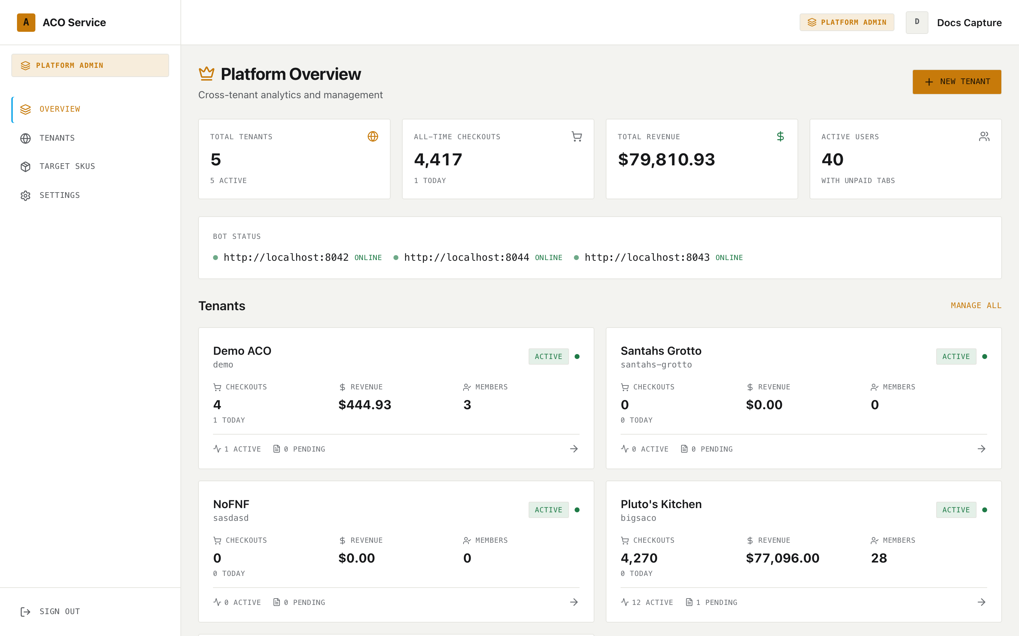The width and height of the screenshot is (1019, 636).
Task: Click the activity pulse icon on NoFNF card
Action: tap(217, 602)
